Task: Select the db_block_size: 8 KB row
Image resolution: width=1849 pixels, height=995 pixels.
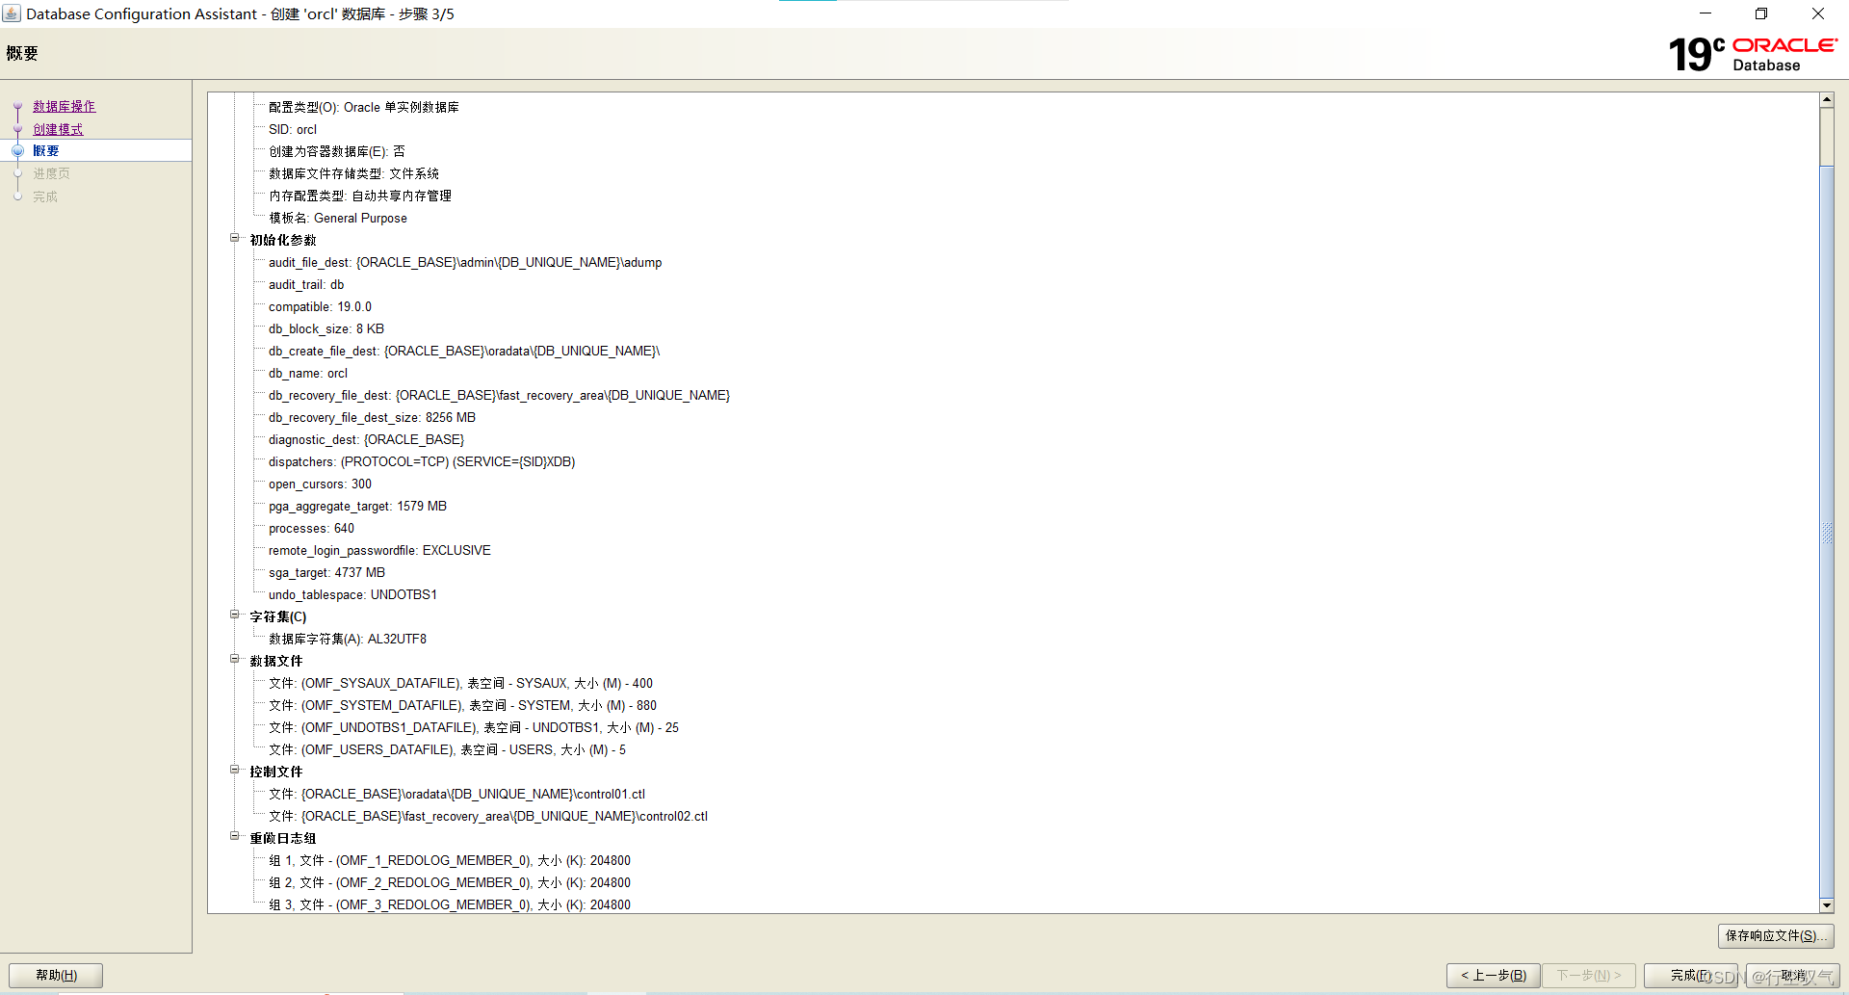Action: [x=326, y=328]
